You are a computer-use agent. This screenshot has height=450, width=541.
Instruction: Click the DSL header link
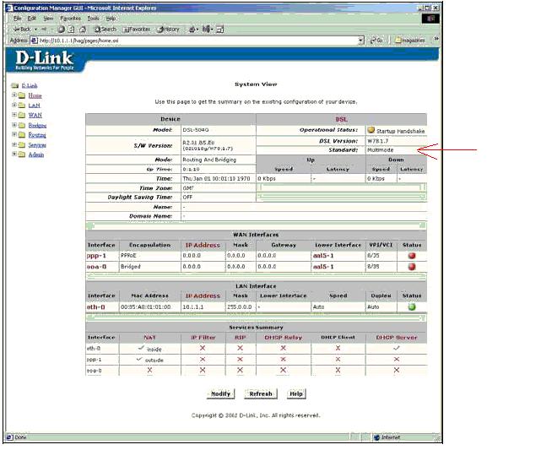click(x=341, y=119)
